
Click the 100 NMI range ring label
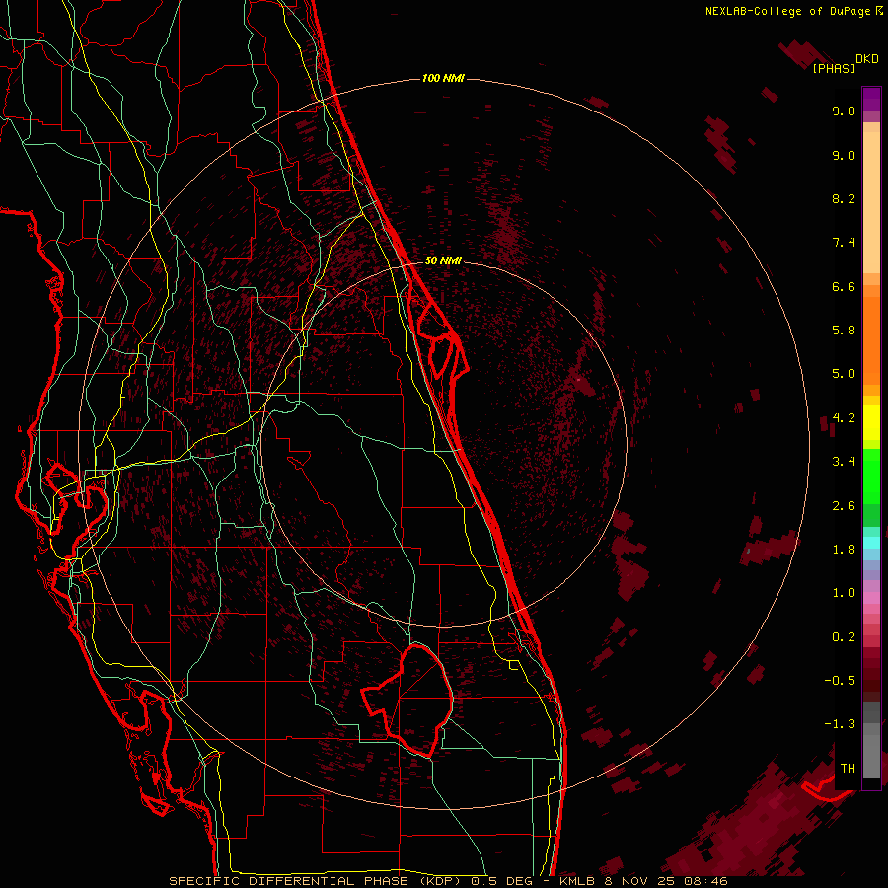(x=443, y=78)
